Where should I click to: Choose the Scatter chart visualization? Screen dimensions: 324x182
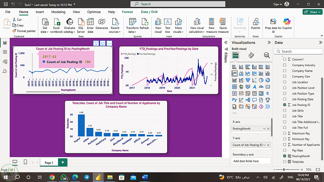[255, 80]
